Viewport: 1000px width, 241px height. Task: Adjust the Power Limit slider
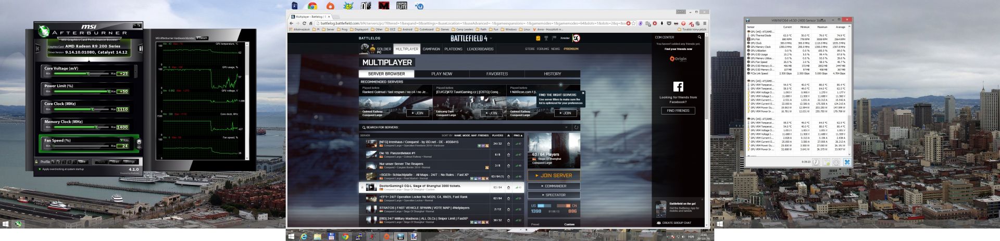(x=81, y=92)
